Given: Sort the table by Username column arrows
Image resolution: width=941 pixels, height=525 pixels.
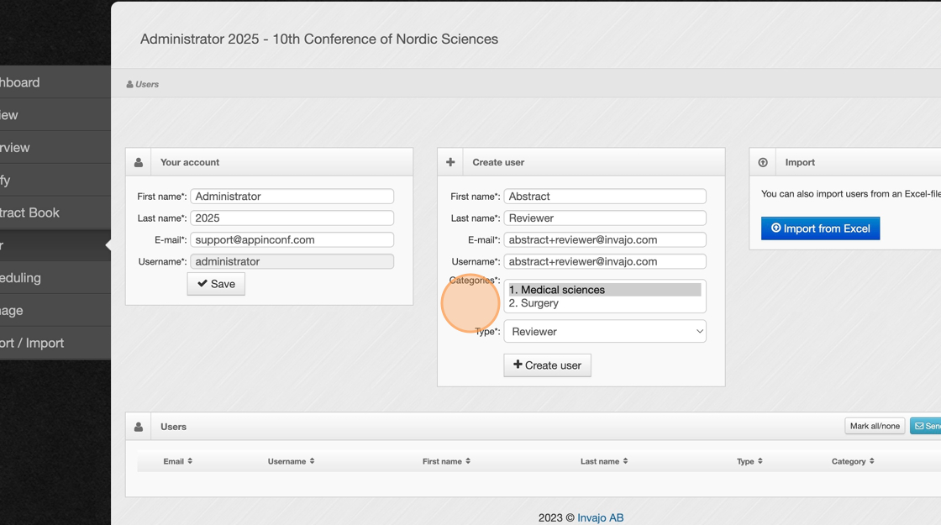Looking at the screenshot, I should point(313,461).
